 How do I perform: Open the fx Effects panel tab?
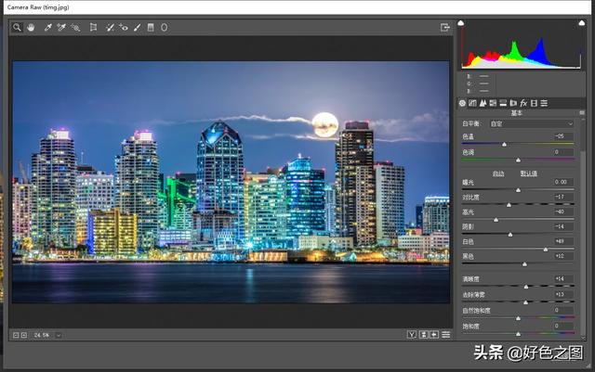[x=524, y=102]
